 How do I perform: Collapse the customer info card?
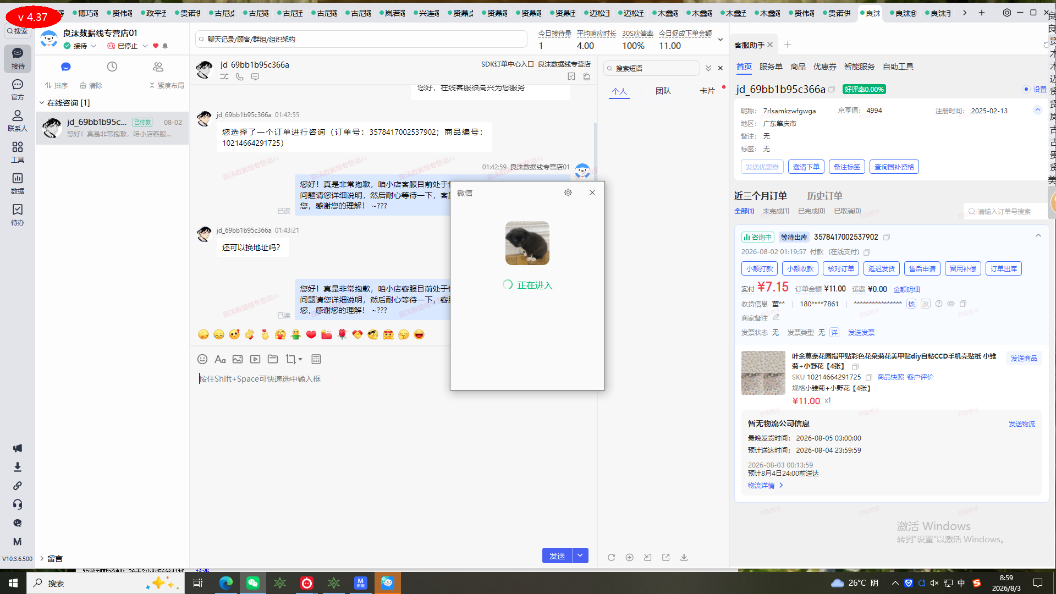tap(1038, 110)
